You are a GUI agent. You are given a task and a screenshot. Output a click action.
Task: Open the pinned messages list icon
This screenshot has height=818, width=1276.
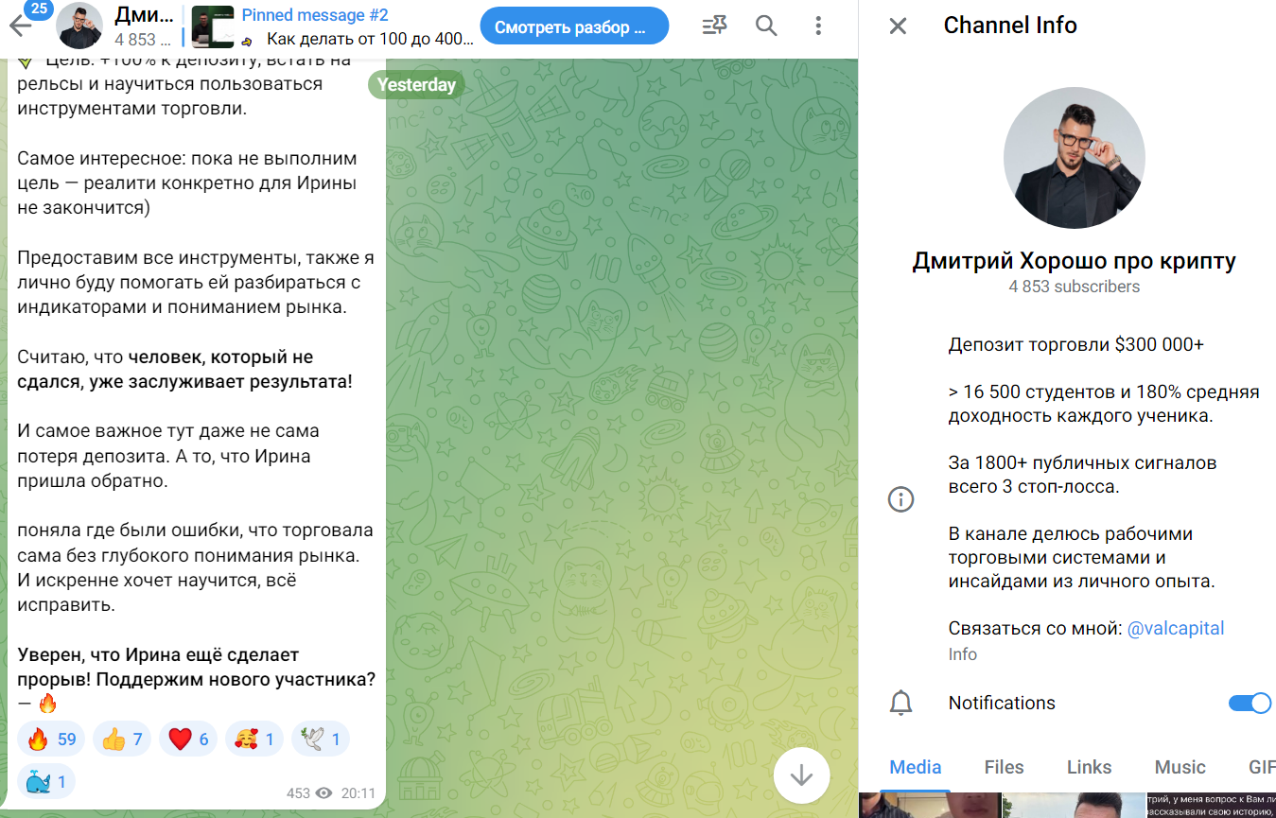pyautogui.click(x=714, y=26)
